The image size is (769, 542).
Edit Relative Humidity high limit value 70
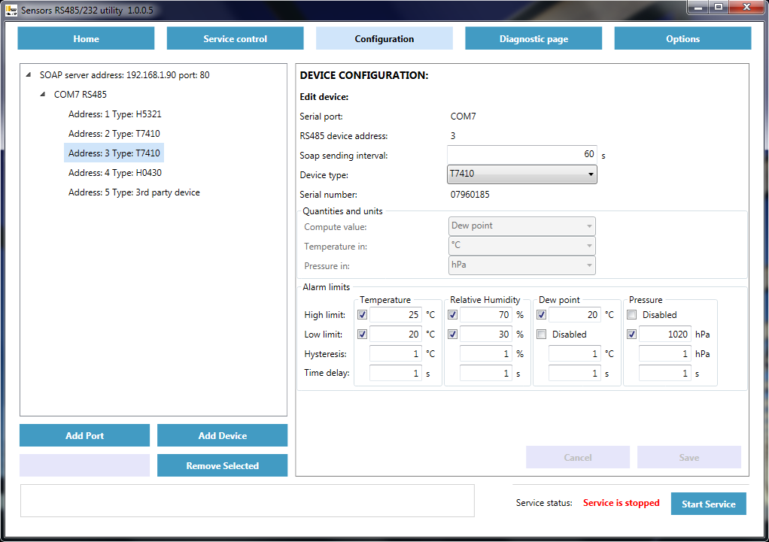tap(485, 315)
